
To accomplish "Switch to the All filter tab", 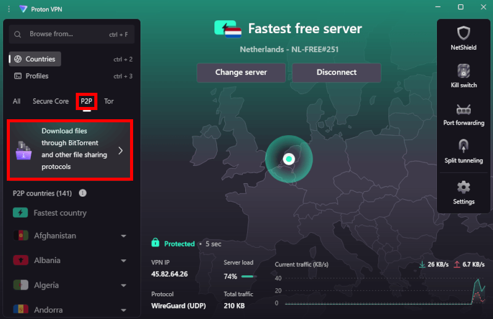I will point(17,101).
